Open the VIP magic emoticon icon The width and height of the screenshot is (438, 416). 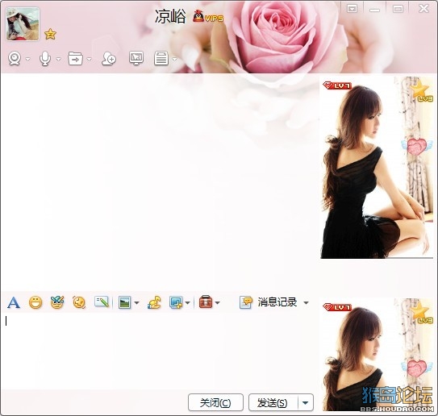click(x=57, y=302)
